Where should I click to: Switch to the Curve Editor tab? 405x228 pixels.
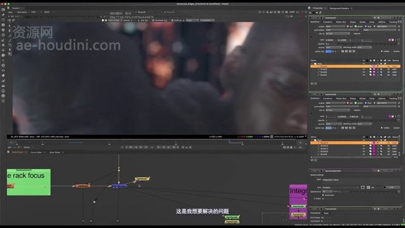click(36, 152)
